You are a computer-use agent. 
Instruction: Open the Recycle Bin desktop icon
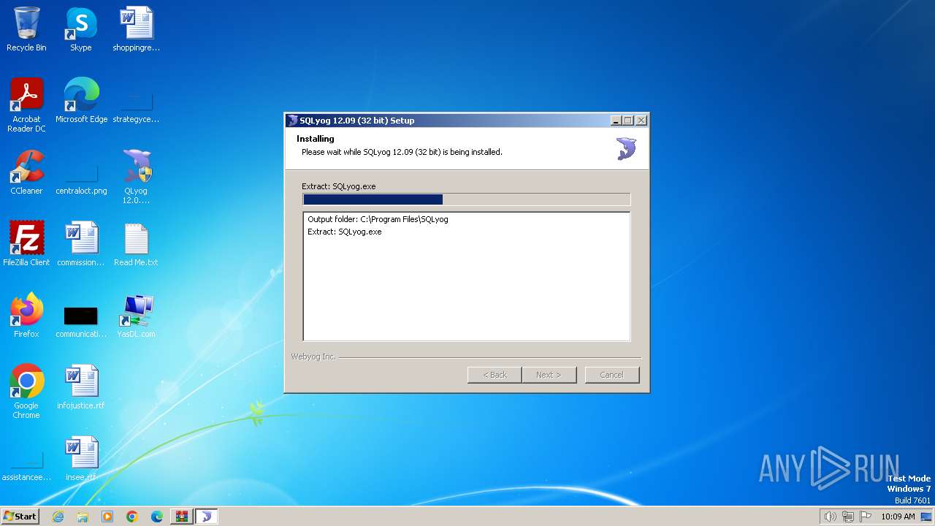pos(26,30)
